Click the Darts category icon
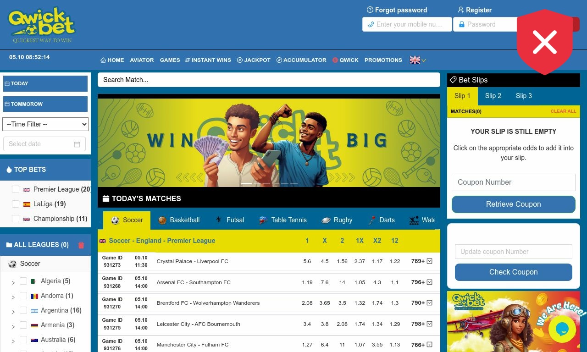 [371, 220]
